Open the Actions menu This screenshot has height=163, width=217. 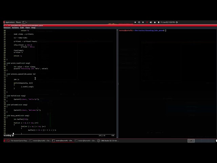(x=15, y=28)
